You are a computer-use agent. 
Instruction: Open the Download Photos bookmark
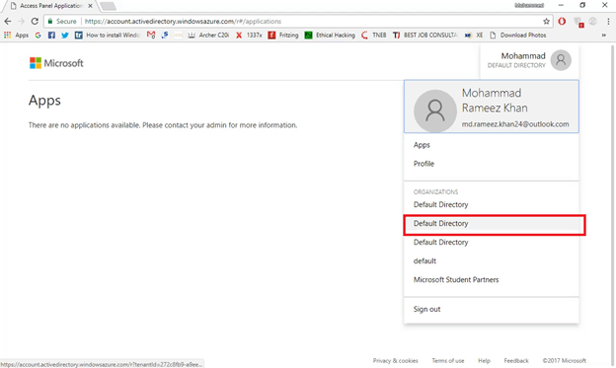pos(518,35)
